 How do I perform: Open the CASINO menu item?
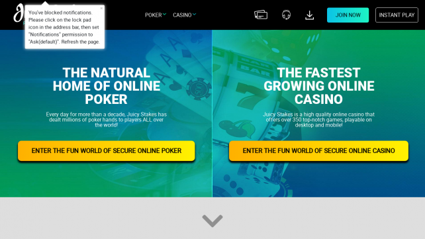click(x=182, y=15)
